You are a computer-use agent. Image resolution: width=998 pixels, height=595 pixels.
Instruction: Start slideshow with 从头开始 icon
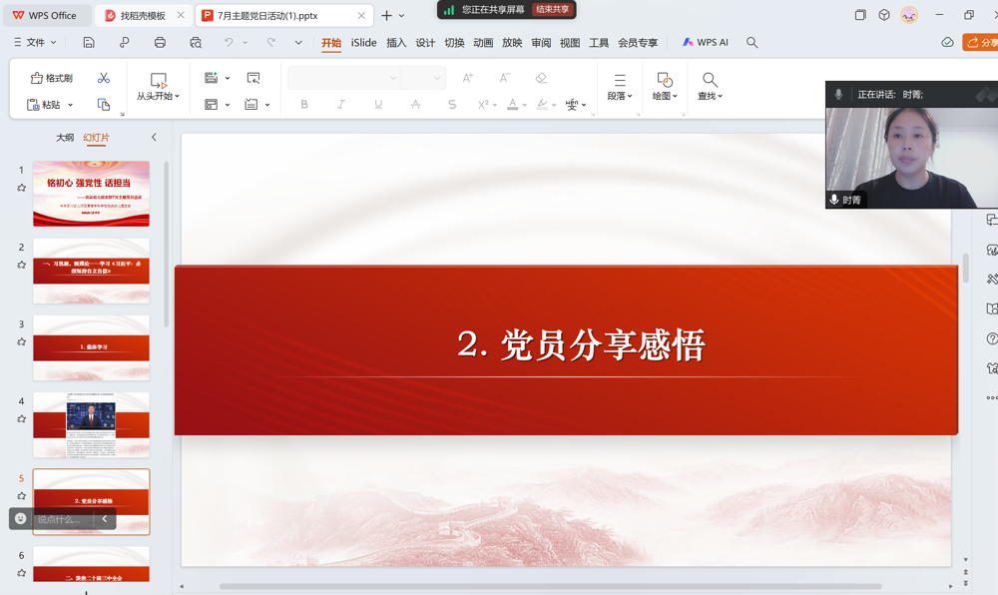coord(160,86)
